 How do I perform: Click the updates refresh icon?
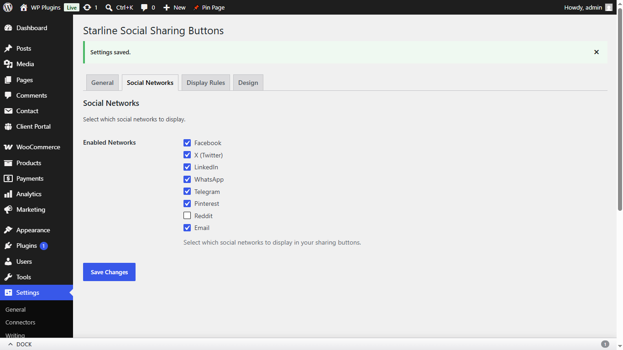(x=87, y=7)
